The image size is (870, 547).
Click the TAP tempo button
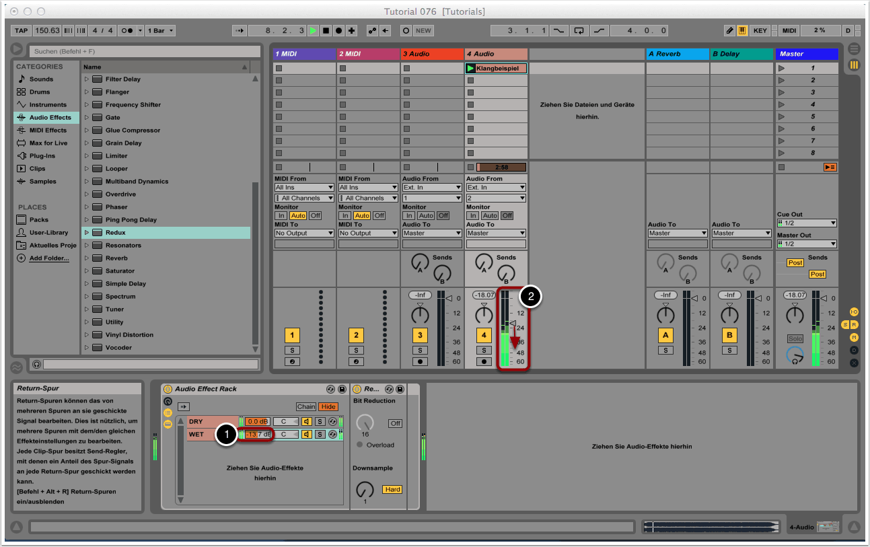(x=22, y=31)
